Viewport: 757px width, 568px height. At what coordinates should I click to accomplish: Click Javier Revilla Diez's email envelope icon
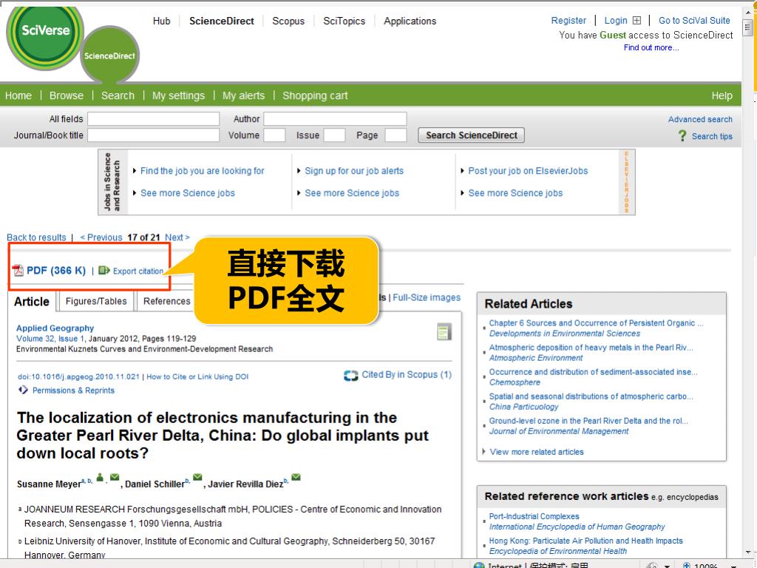[296, 477]
